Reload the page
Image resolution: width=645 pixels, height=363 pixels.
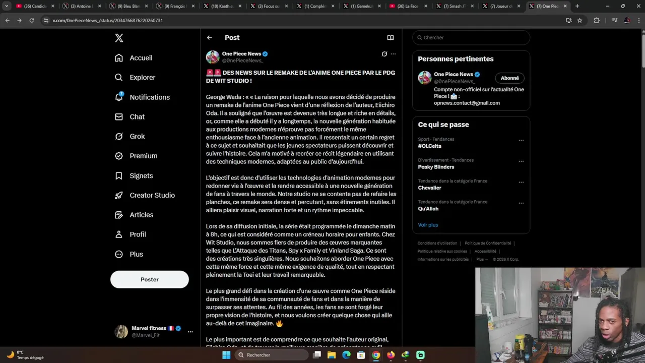[x=31, y=20]
